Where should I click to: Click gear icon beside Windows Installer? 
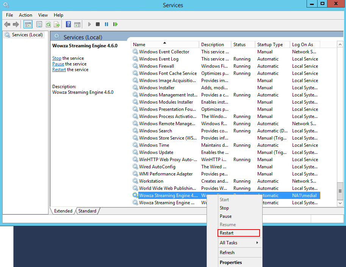click(x=135, y=87)
